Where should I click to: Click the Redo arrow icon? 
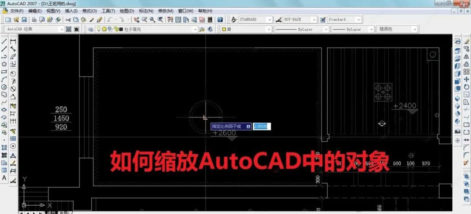point(122,20)
